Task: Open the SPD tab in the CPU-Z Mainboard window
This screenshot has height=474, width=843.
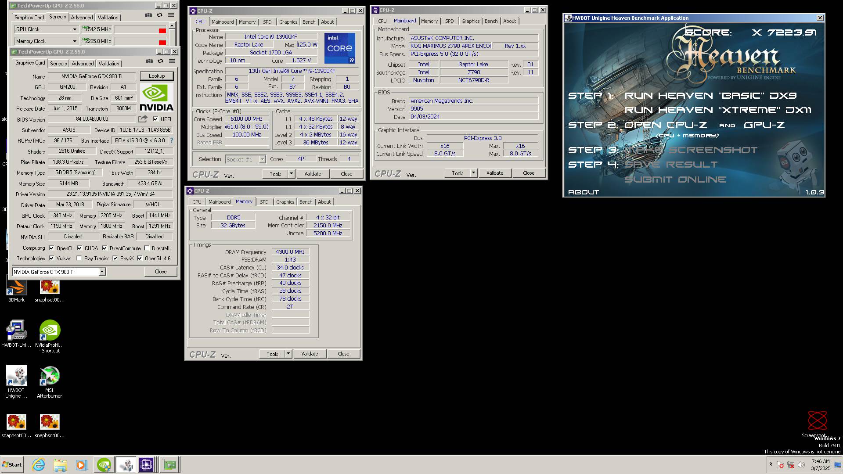Action: point(449,21)
